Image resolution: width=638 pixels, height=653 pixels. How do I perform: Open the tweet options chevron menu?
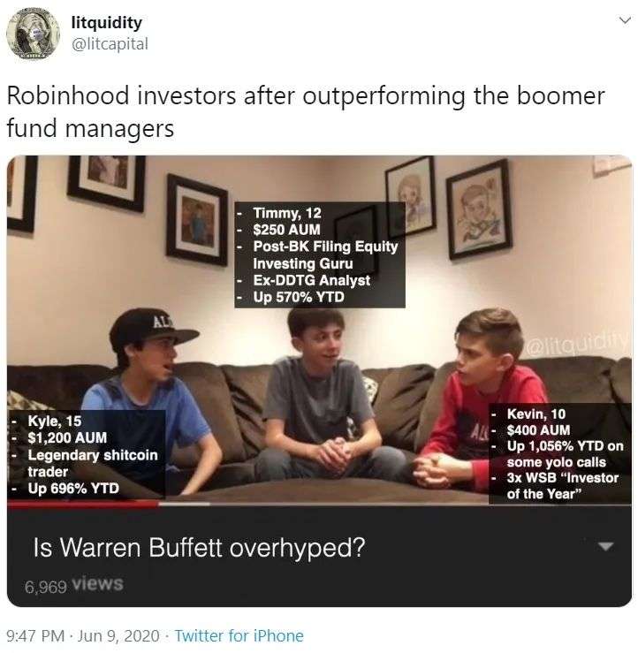625,20
